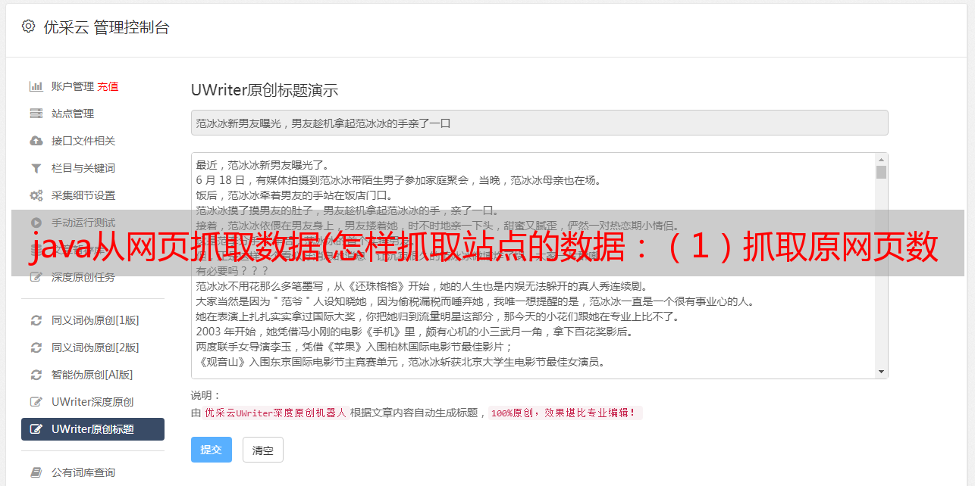Click the 清空 clear button
Screen dimensions: 975x486
(263, 450)
